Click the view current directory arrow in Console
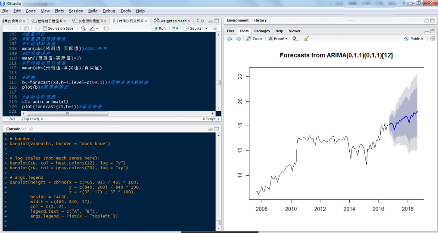The image size is (438, 233). pyautogui.click(x=31, y=129)
